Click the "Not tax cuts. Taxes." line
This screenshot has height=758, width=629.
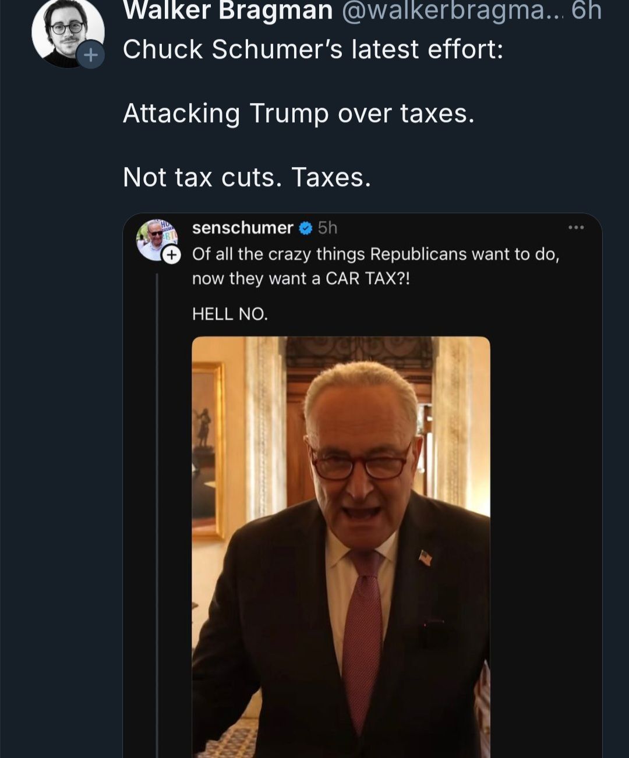[246, 178]
